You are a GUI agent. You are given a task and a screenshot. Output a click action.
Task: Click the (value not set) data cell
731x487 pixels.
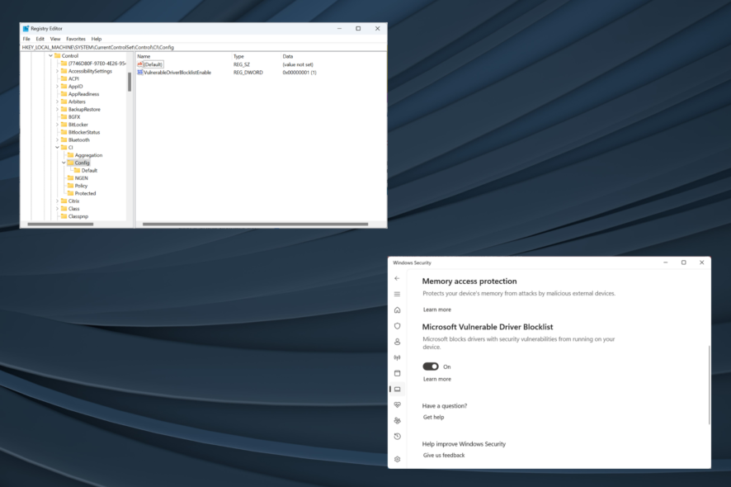(x=298, y=65)
